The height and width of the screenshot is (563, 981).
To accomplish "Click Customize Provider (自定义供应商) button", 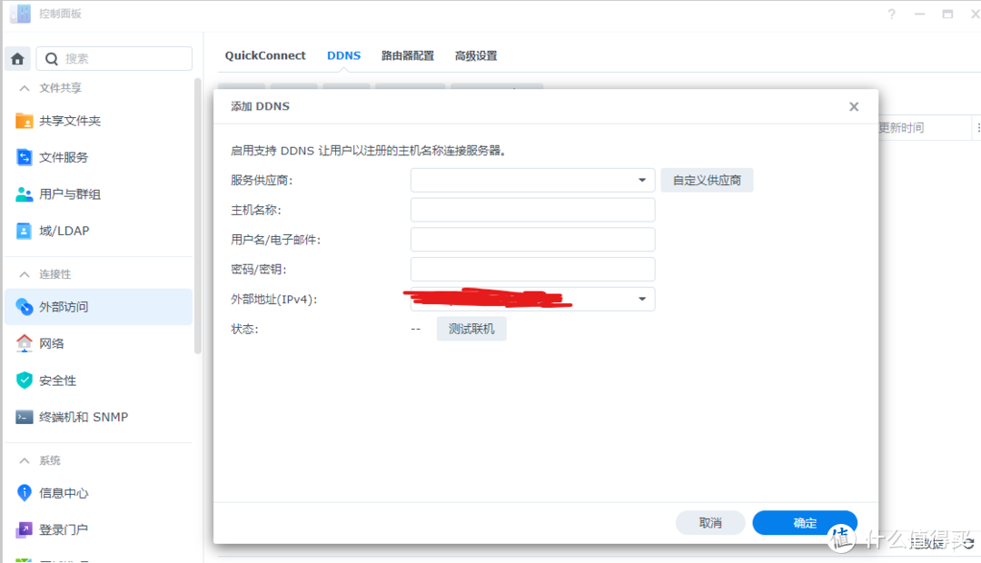I will pyautogui.click(x=707, y=180).
